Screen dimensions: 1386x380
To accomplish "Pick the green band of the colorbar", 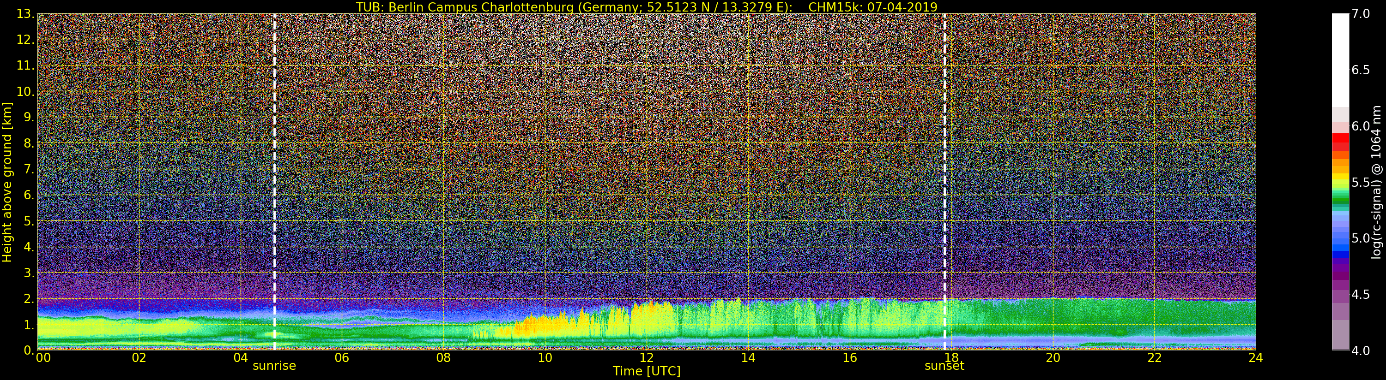I will point(1340,200).
